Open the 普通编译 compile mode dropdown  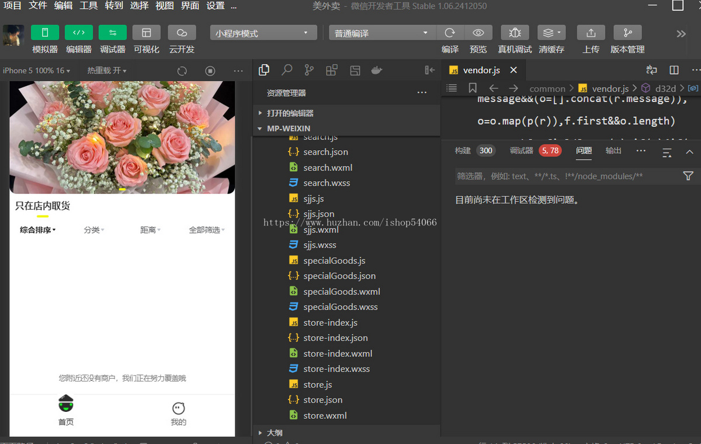click(x=381, y=33)
